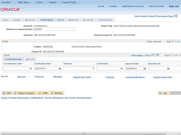181x135 pixels.
Task: Go to Department Credit link
Action: (x=82, y=77)
